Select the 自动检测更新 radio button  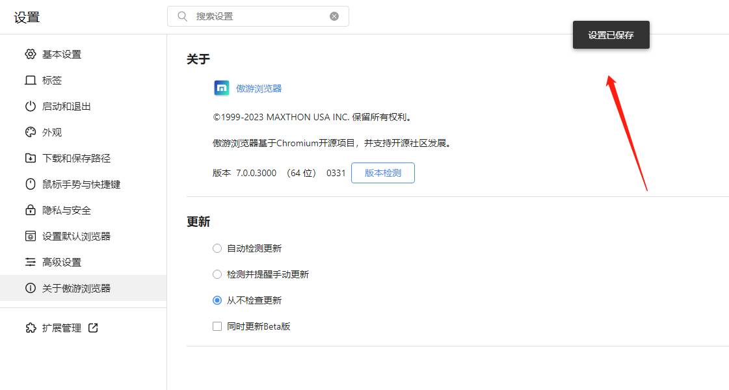(217, 248)
